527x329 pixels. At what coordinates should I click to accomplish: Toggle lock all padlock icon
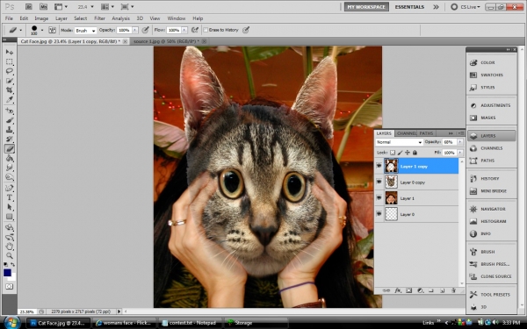coord(415,153)
